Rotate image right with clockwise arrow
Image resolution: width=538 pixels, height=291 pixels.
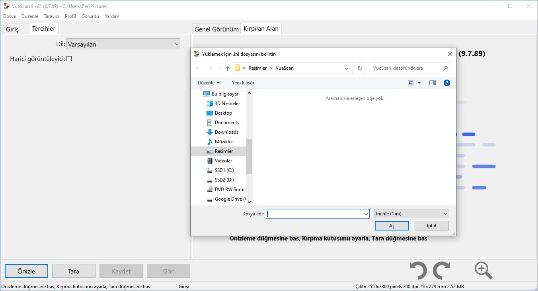point(441,271)
